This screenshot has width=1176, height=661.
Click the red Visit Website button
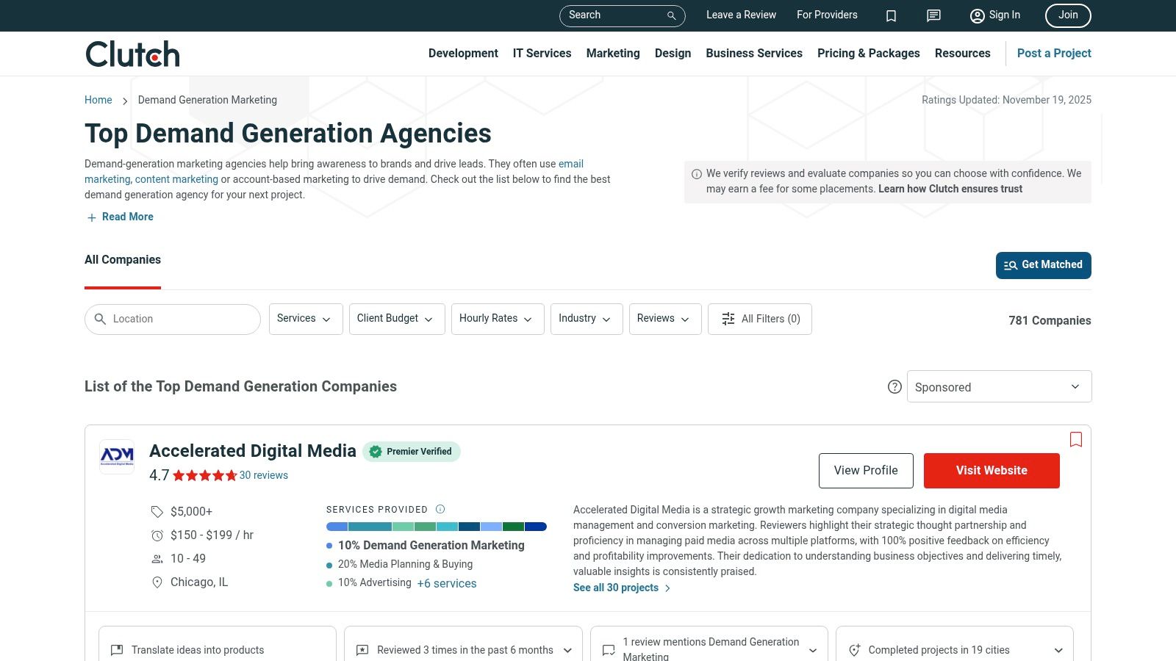tap(991, 471)
